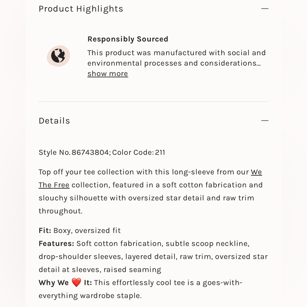Select the Product Highlights heading
The image size is (307, 307).
coord(81,9)
